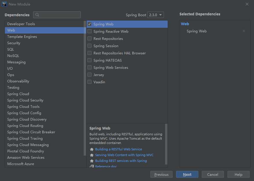Cancel the New Module dialog
This screenshot has height=181, width=254.
coord(213,175)
